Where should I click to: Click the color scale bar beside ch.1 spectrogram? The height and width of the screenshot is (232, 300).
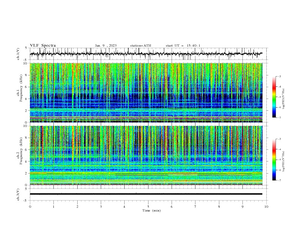click(x=274, y=97)
